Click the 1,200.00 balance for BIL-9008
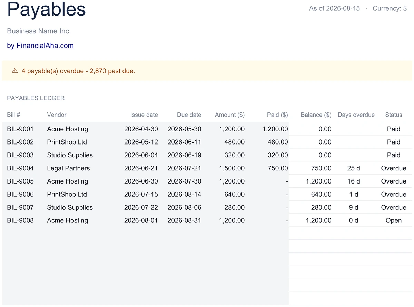This screenshot has height=307, width=414. click(319, 221)
